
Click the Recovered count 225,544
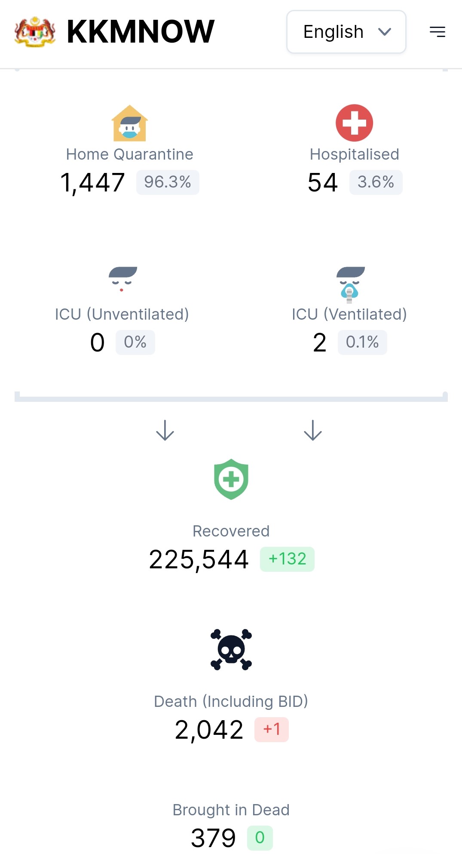(x=199, y=560)
